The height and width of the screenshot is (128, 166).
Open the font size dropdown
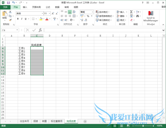click(x=49, y=14)
